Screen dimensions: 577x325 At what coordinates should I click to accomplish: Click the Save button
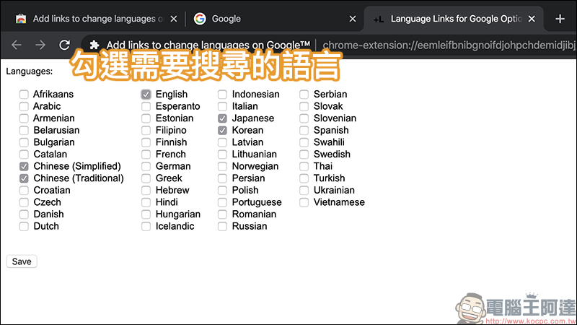click(22, 261)
